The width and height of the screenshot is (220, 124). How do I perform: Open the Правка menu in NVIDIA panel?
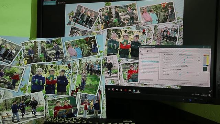click(145, 49)
